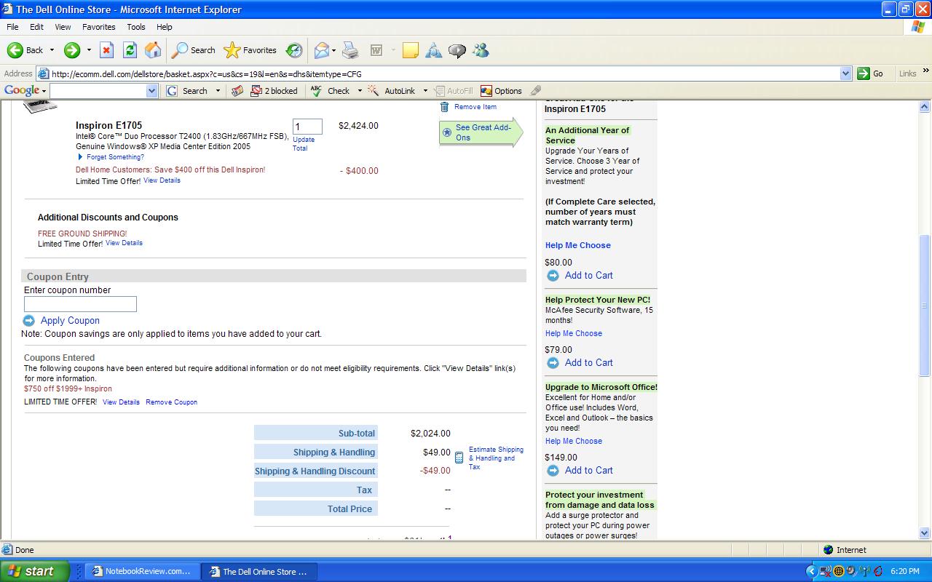The width and height of the screenshot is (932, 582).
Task: Open the Messenger people icon
Action: coord(481,50)
